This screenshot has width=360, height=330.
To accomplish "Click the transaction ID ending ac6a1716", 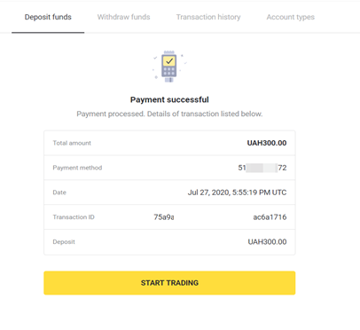I will (270, 217).
